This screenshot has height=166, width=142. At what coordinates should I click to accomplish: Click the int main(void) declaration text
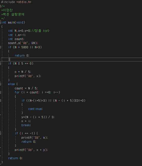[x=13, y=23]
